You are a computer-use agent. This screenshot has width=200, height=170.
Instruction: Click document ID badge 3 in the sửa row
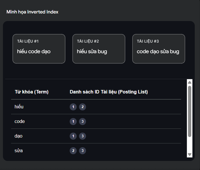coord(83,151)
